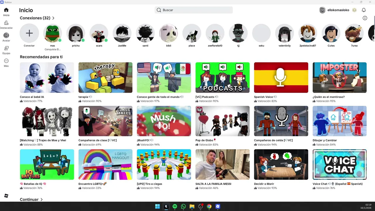Image resolution: width=375 pixels, height=211 pixels.
Task: Open friend 2pelotocino87 avatar
Action: tap(308, 33)
